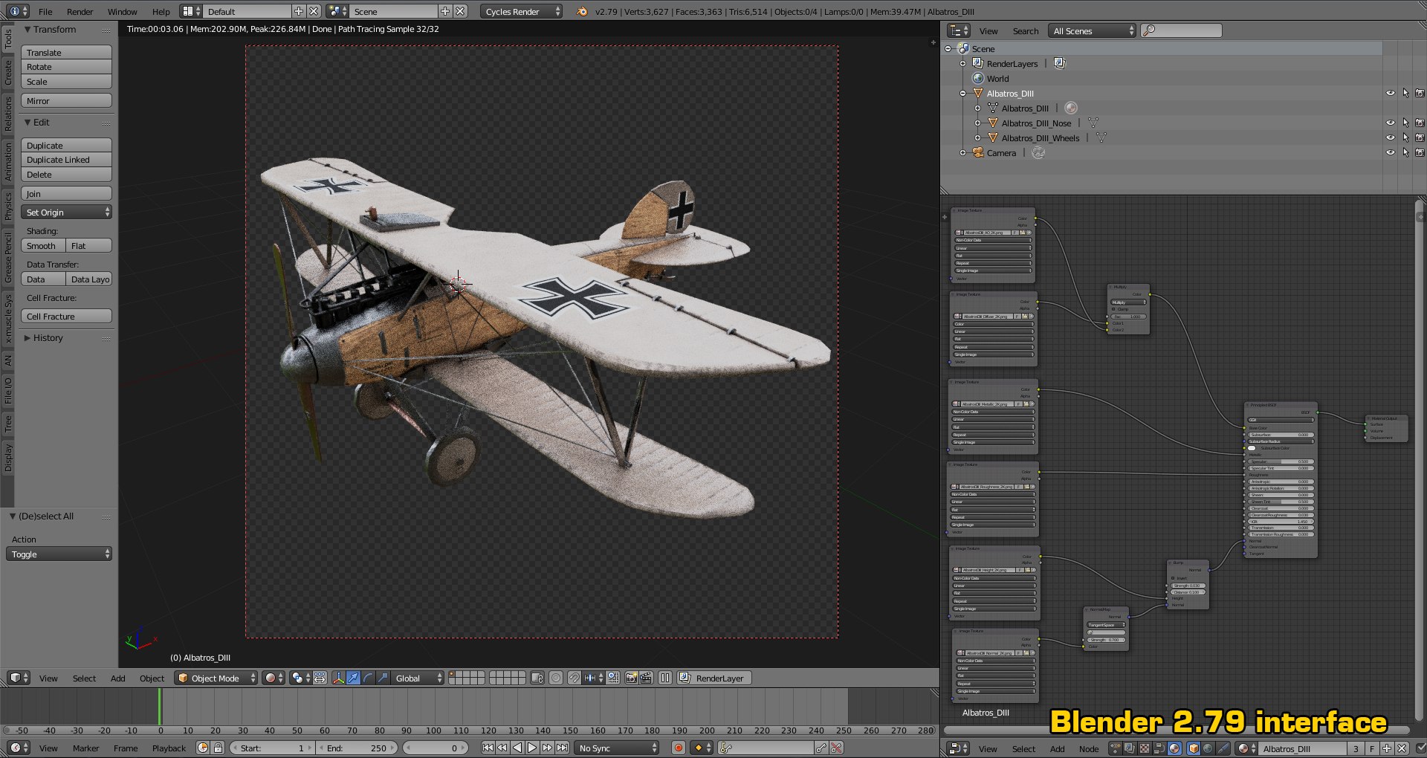Click the translate manipulator arrow icon
Screen dimensions: 1427x758
[x=353, y=678]
